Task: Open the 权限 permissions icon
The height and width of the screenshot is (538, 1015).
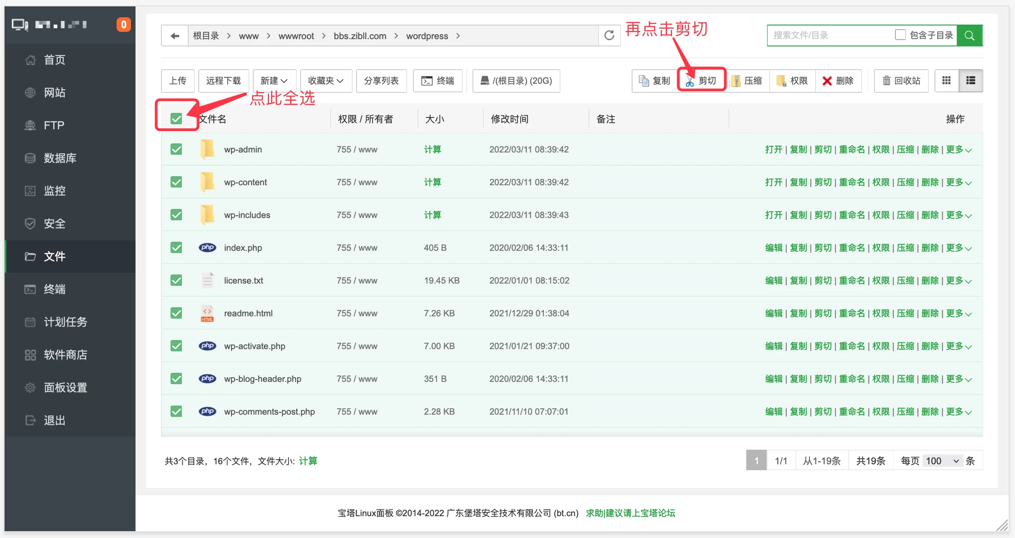Action: coord(792,81)
